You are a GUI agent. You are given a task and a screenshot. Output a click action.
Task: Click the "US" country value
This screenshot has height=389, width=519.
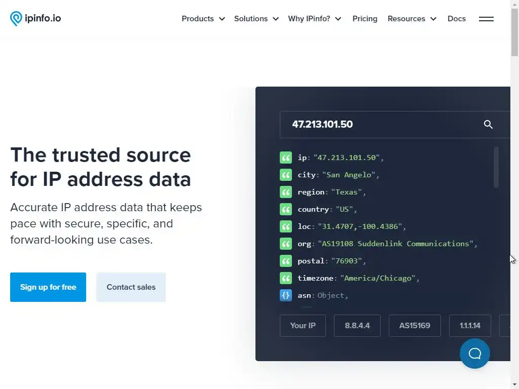pos(344,209)
